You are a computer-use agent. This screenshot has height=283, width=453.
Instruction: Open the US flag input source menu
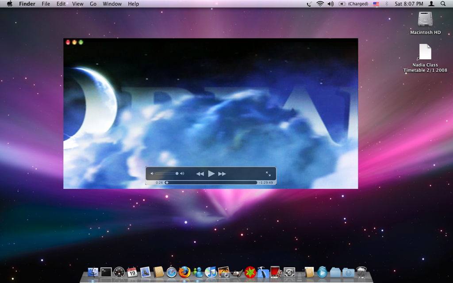pyautogui.click(x=376, y=4)
